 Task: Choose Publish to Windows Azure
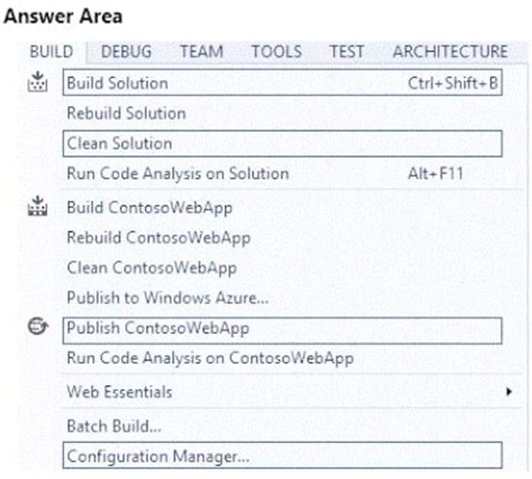tap(167, 298)
